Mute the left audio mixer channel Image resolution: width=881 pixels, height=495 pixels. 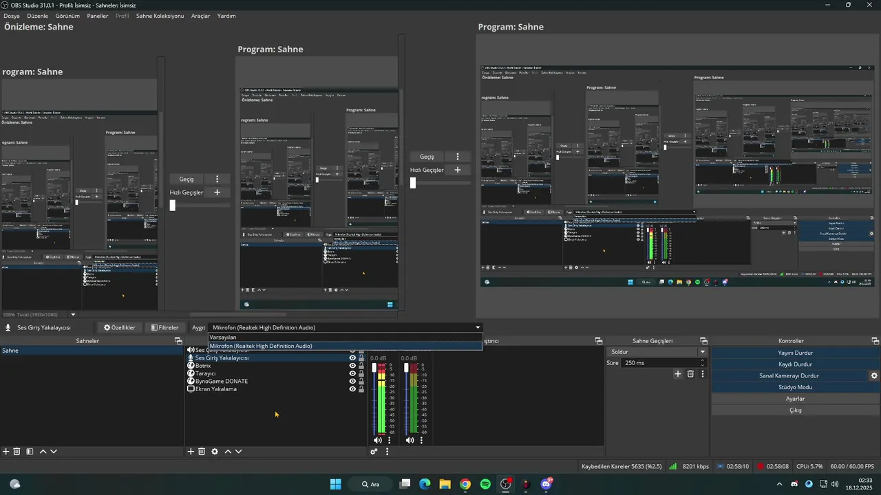click(x=377, y=440)
